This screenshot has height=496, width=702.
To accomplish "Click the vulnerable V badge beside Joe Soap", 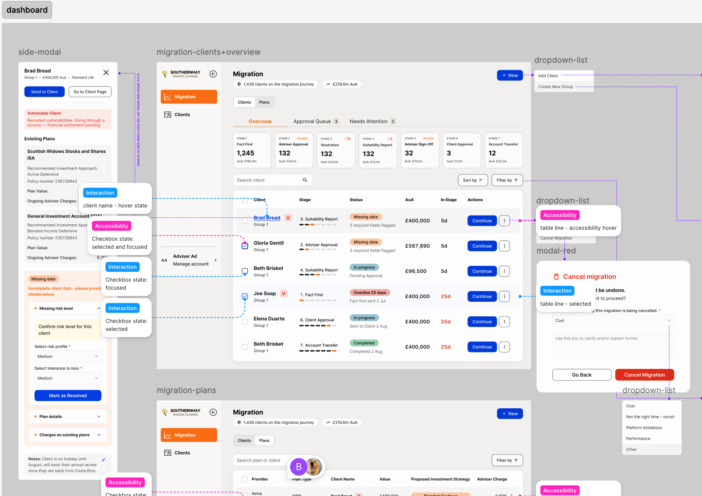I will pyautogui.click(x=283, y=293).
